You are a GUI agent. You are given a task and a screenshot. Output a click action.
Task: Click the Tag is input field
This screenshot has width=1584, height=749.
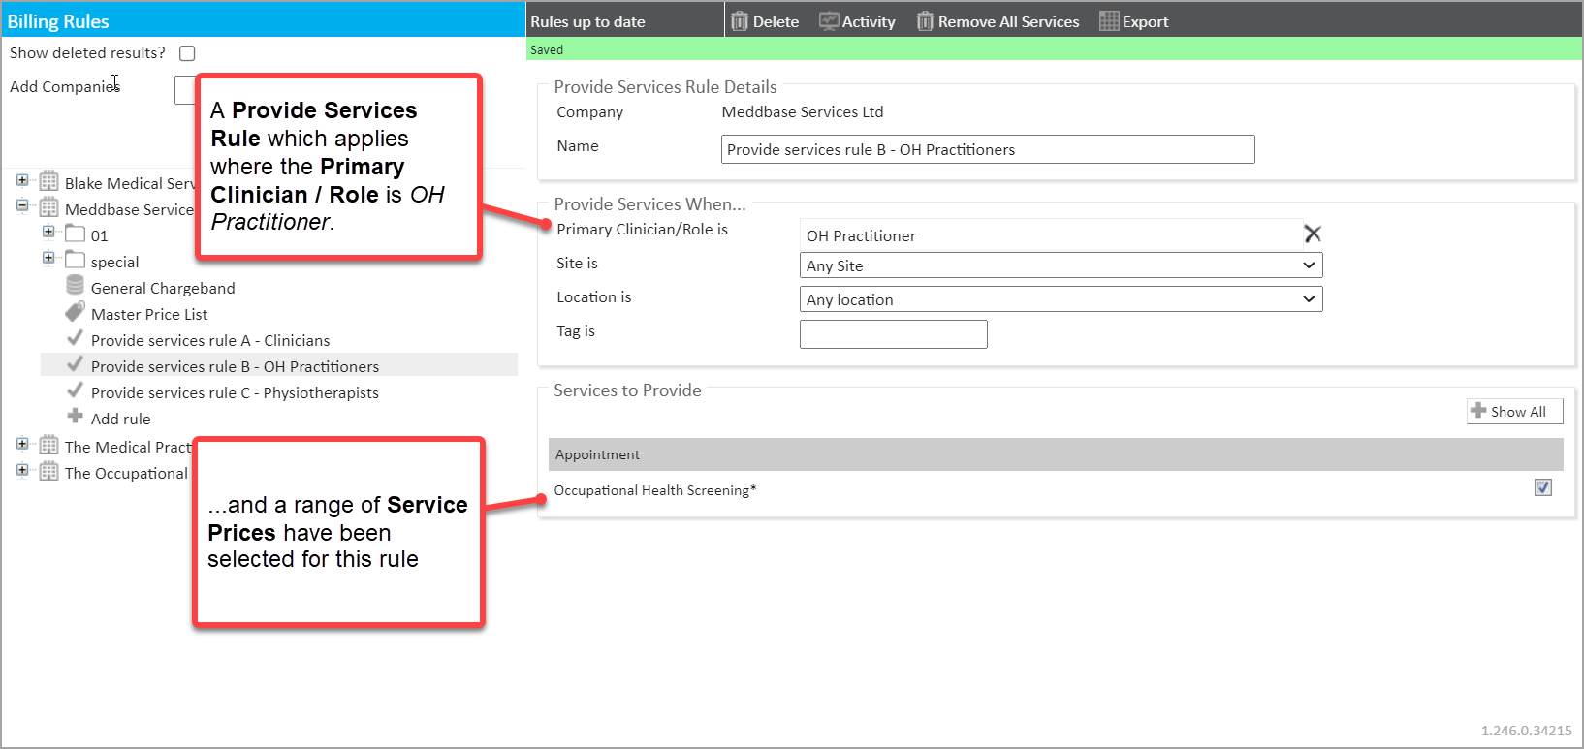click(893, 334)
